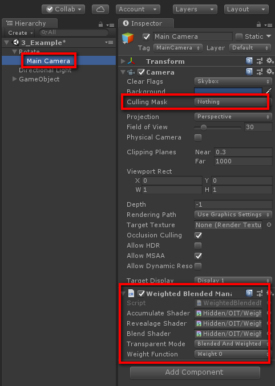Open Camera component gear settings
Screen dimensions: 275x386
[x=270, y=72]
